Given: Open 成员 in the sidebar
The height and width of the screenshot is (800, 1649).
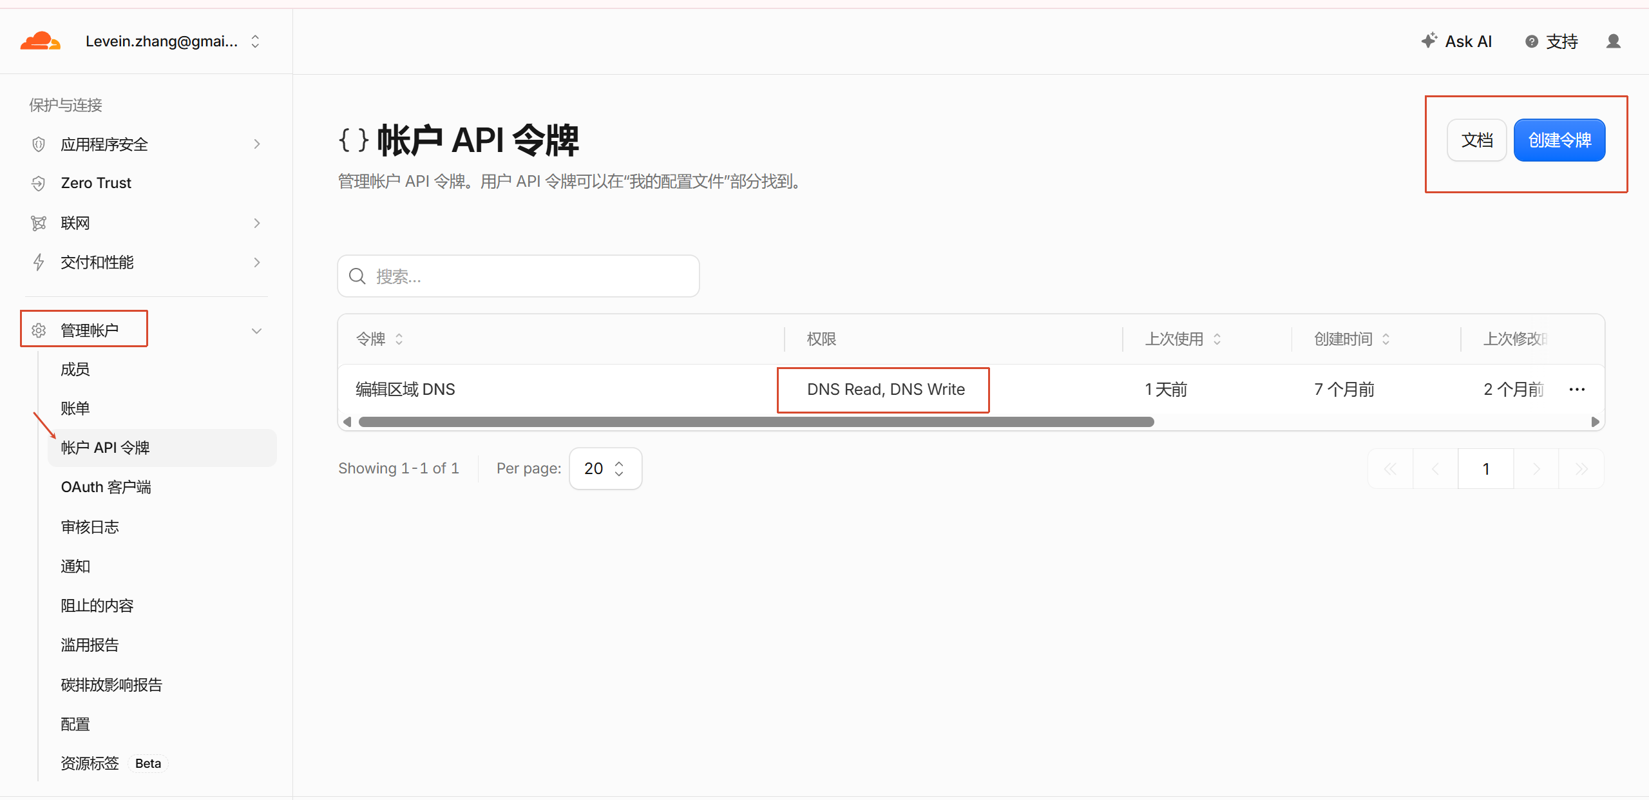Looking at the screenshot, I should (x=162, y=369).
